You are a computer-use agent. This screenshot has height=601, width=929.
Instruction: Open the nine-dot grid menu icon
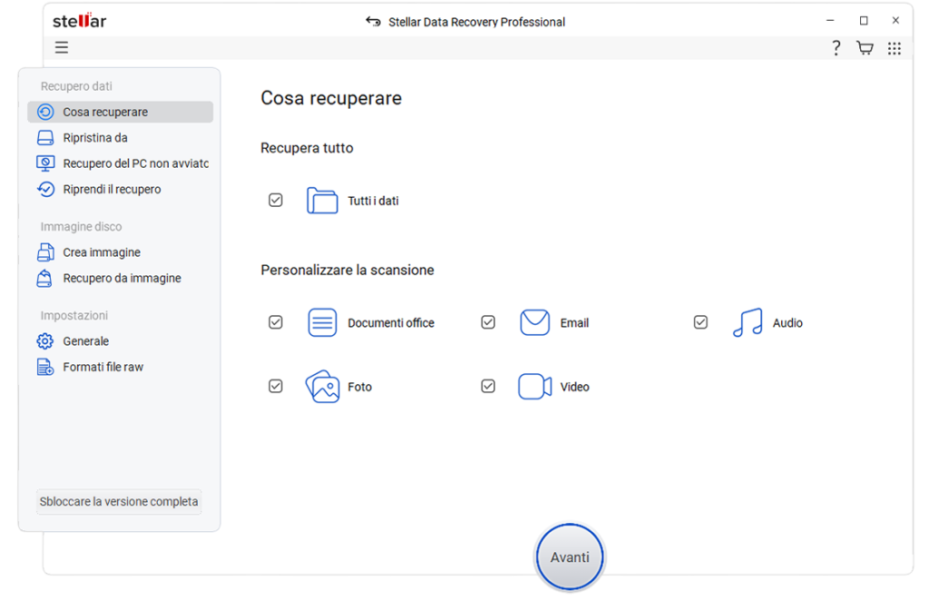(894, 49)
